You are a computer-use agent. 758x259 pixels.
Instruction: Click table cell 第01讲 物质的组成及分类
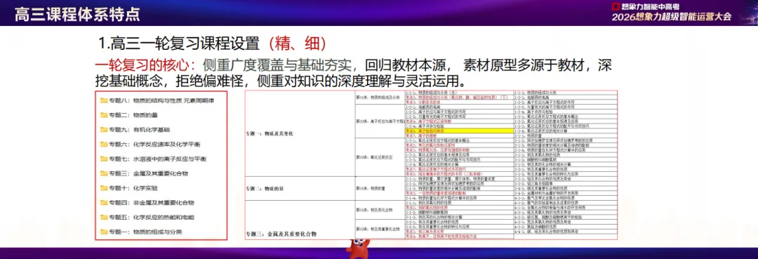pos(380,97)
